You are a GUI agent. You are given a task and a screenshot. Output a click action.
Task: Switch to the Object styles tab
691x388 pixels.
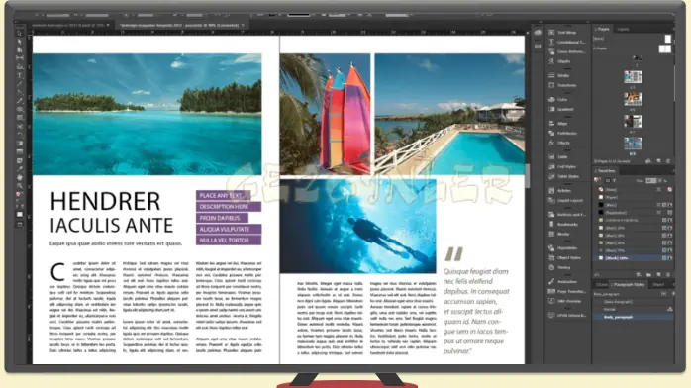pyautogui.click(x=658, y=284)
